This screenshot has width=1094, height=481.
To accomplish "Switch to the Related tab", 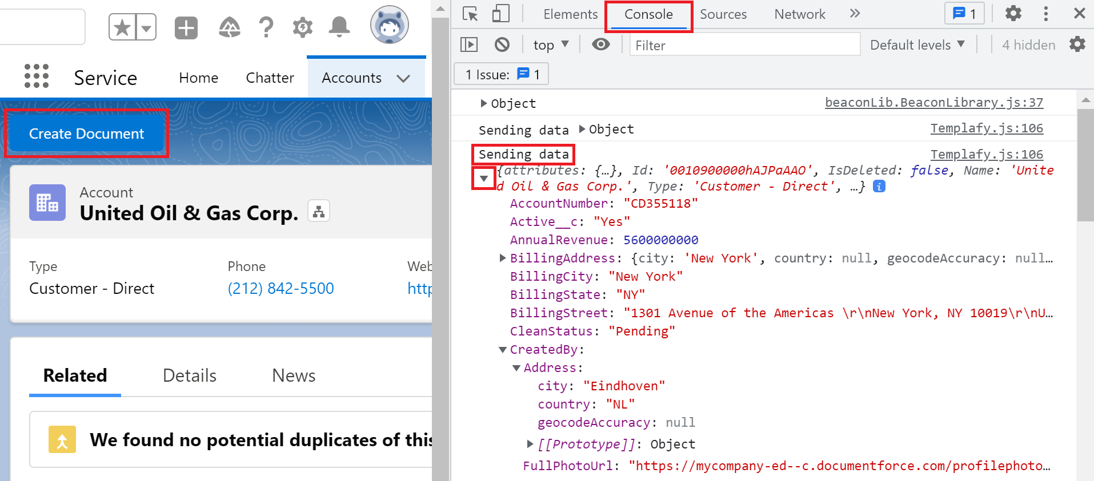I will 75,375.
